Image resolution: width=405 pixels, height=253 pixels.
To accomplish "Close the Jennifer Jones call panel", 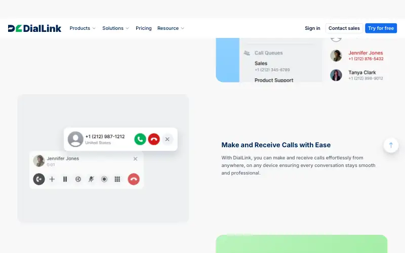I will [135, 159].
